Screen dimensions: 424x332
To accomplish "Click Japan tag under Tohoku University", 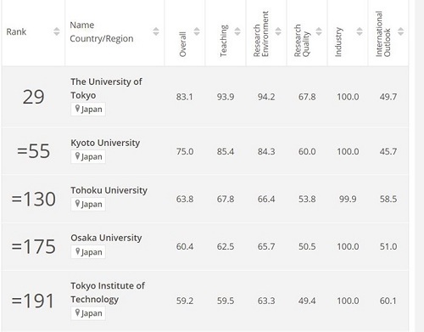I will (88, 205).
